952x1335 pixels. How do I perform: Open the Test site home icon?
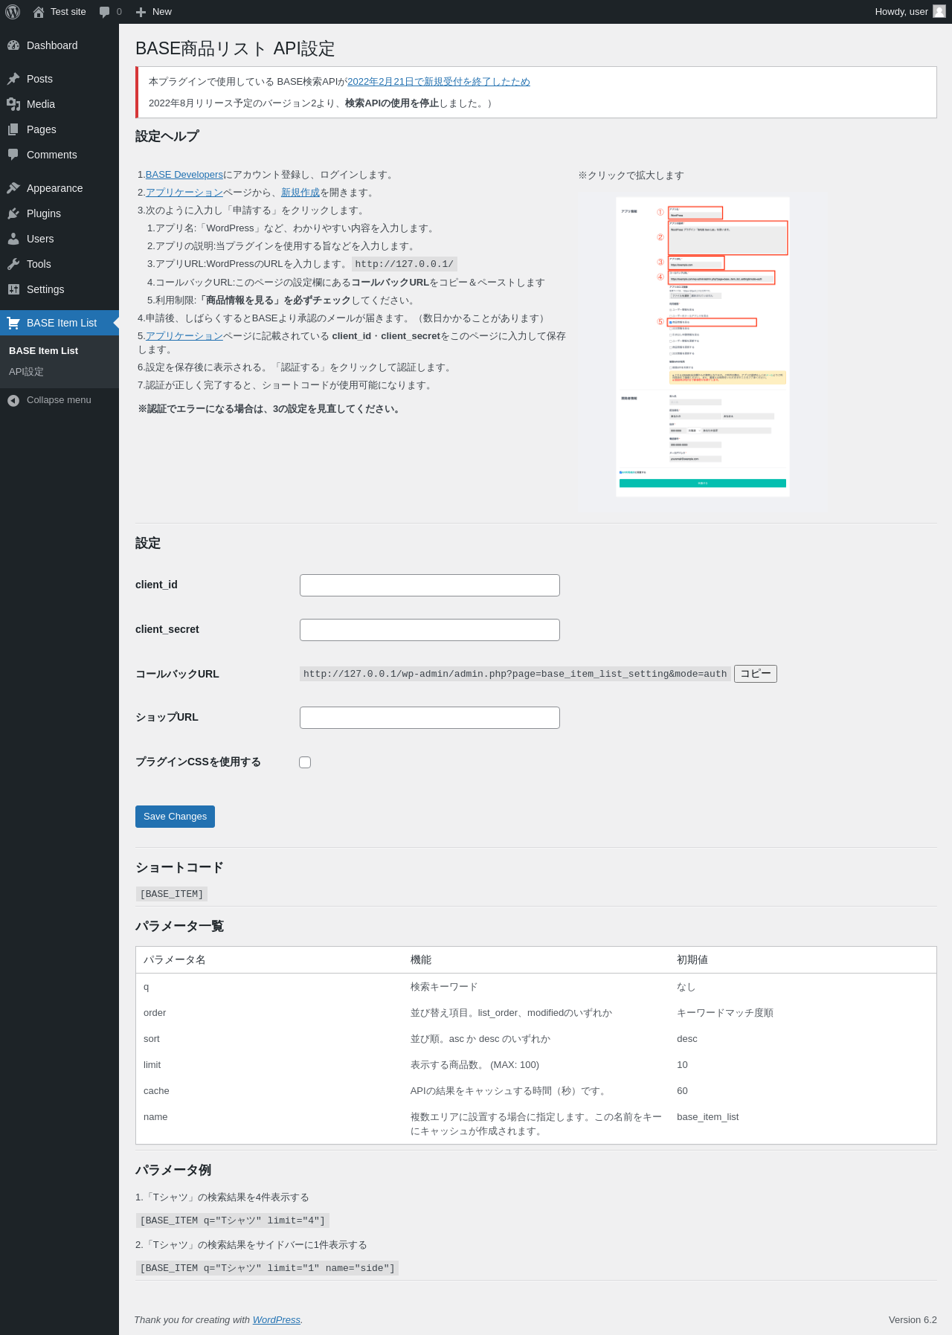coord(39,12)
